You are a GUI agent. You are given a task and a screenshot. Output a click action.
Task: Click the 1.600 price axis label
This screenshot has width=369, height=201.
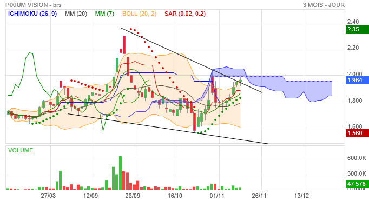click(354, 126)
